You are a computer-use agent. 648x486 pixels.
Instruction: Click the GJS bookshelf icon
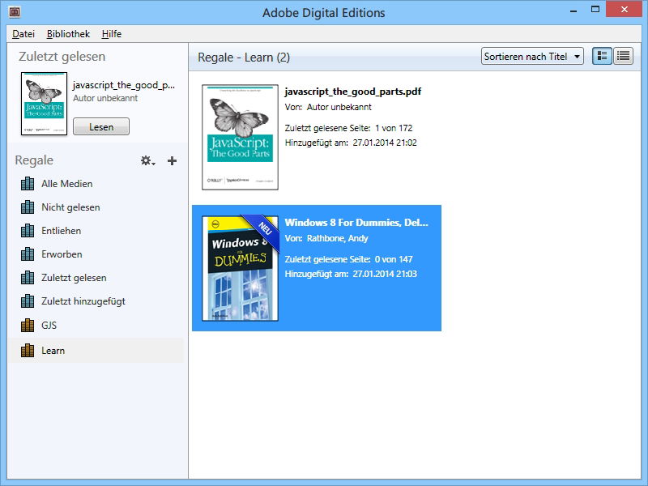(x=28, y=326)
